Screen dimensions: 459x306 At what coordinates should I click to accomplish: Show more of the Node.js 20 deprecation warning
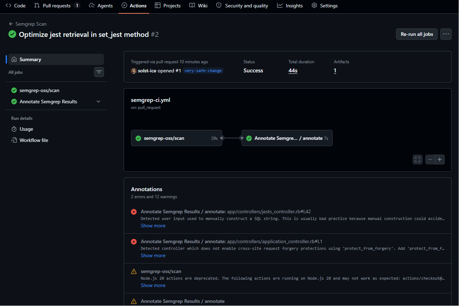153,285
